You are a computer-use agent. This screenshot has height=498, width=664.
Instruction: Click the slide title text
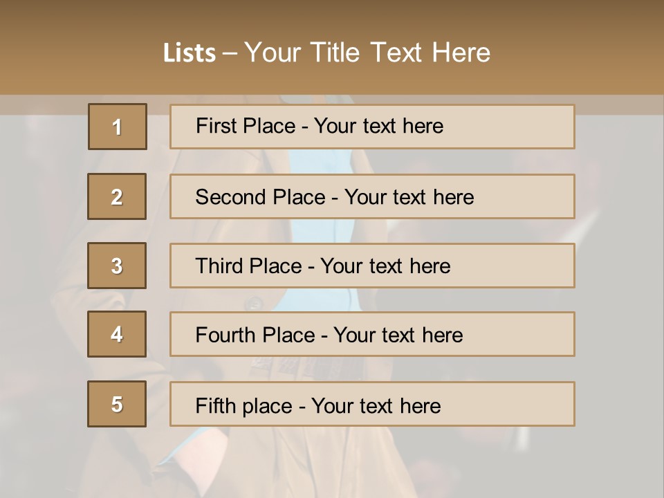tap(326, 53)
